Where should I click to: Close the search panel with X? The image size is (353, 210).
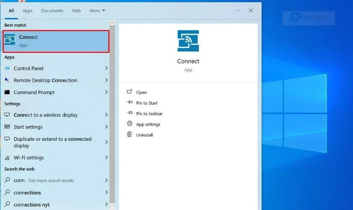coord(251,10)
